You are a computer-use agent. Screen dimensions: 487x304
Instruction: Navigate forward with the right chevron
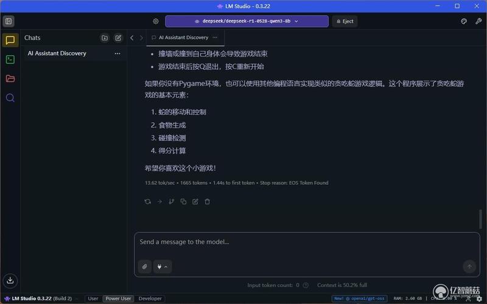tap(141, 38)
